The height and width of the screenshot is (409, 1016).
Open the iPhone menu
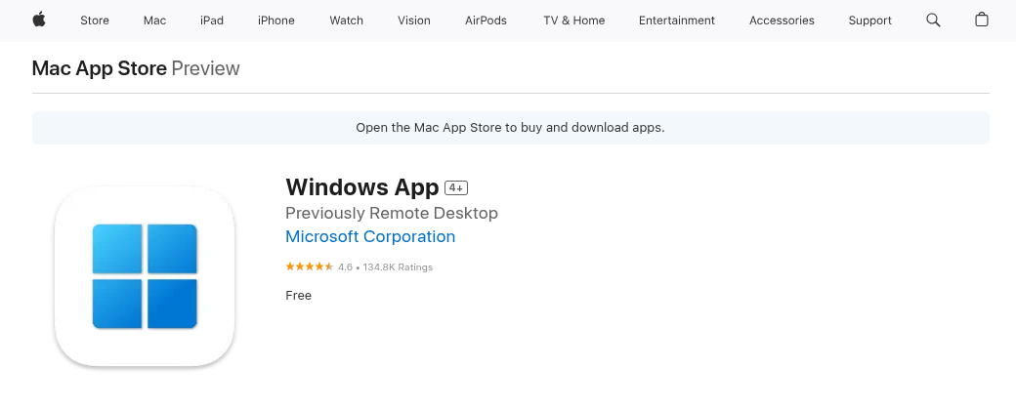276,20
